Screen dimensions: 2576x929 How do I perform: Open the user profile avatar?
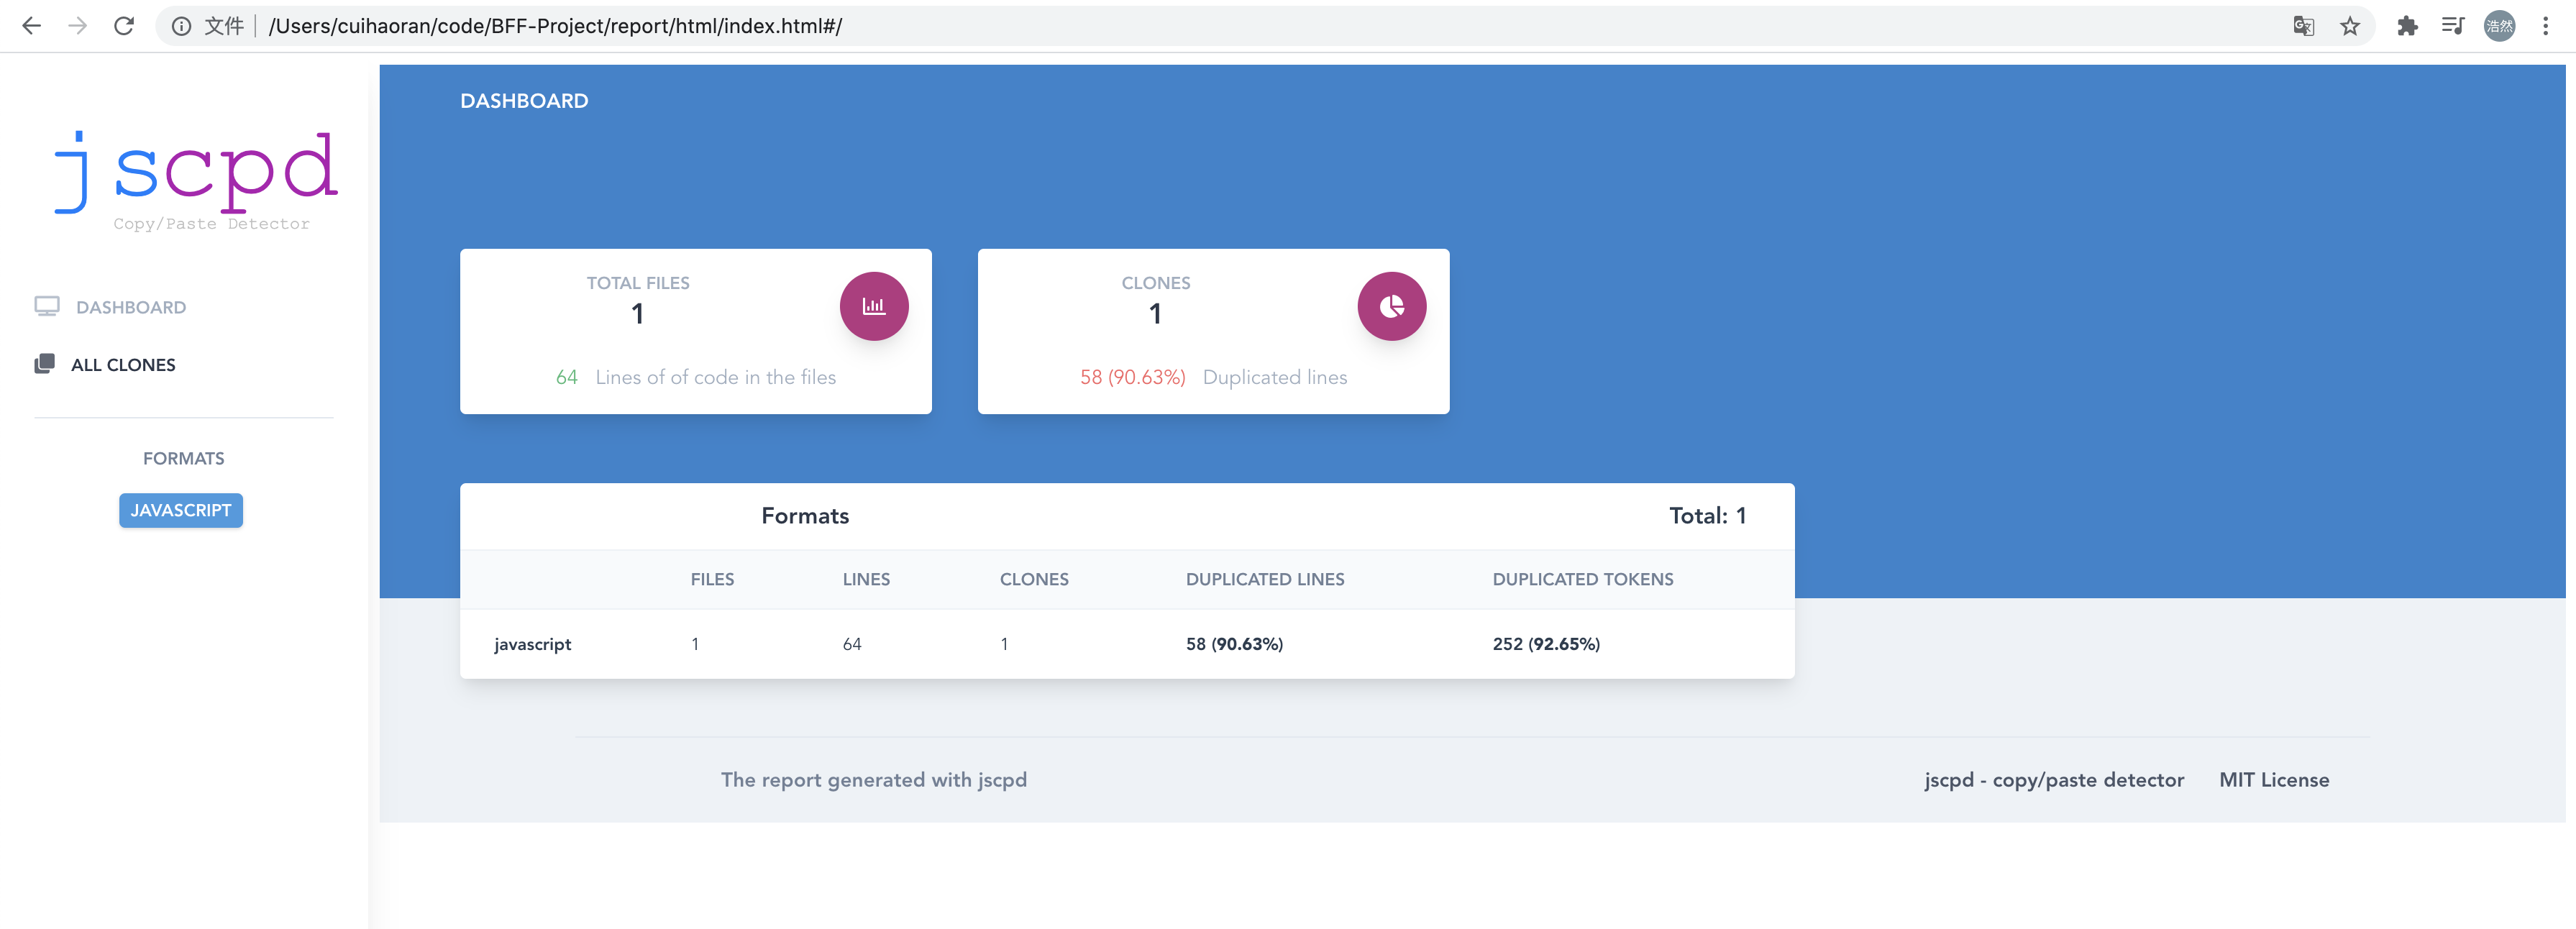click(2499, 26)
